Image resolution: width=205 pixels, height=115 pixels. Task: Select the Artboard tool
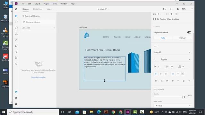tap(16, 58)
